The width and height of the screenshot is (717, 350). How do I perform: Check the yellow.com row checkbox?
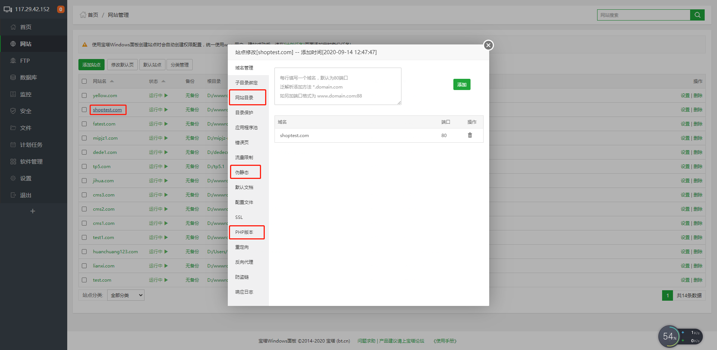click(x=84, y=96)
